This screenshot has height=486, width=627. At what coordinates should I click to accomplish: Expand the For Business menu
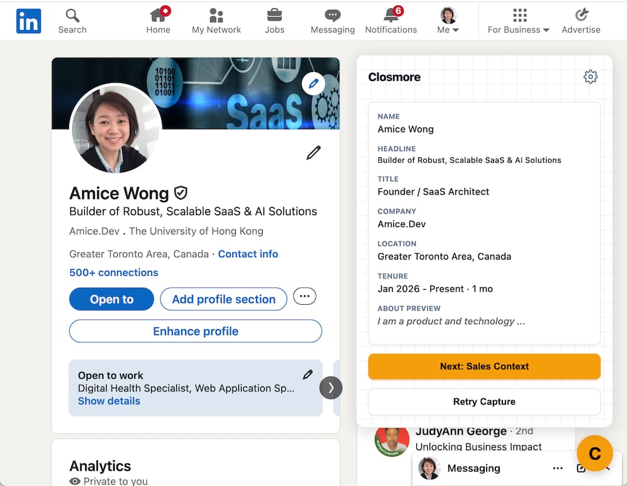pyautogui.click(x=518, y=21)
